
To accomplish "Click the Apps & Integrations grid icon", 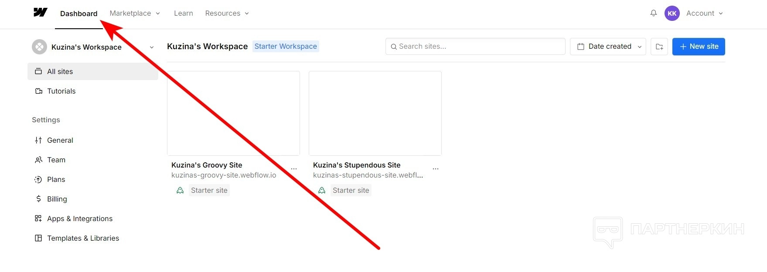I will pos(38,218).
